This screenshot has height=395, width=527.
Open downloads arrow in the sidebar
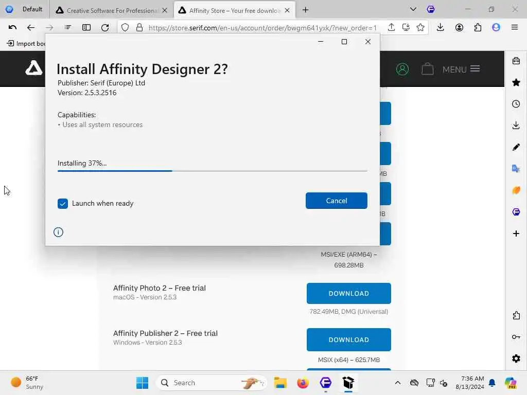click(x=516, y=125)
